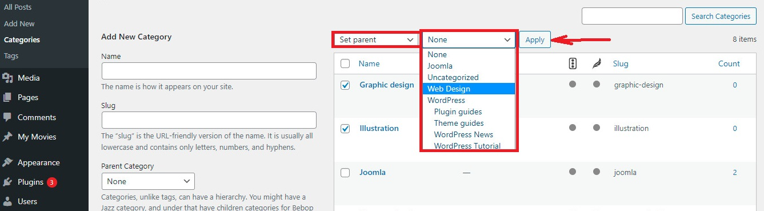Choose WordPress News from the parent list
Viewport: 764px width, 211px height.
point(469,134)
